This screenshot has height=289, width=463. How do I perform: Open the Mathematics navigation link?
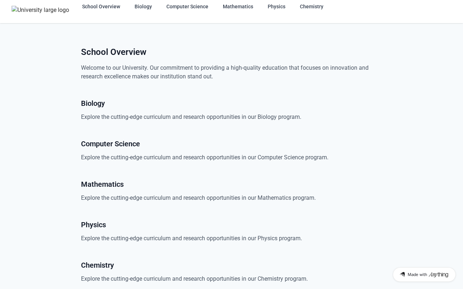pyautogui.click(x=238, y=7)
